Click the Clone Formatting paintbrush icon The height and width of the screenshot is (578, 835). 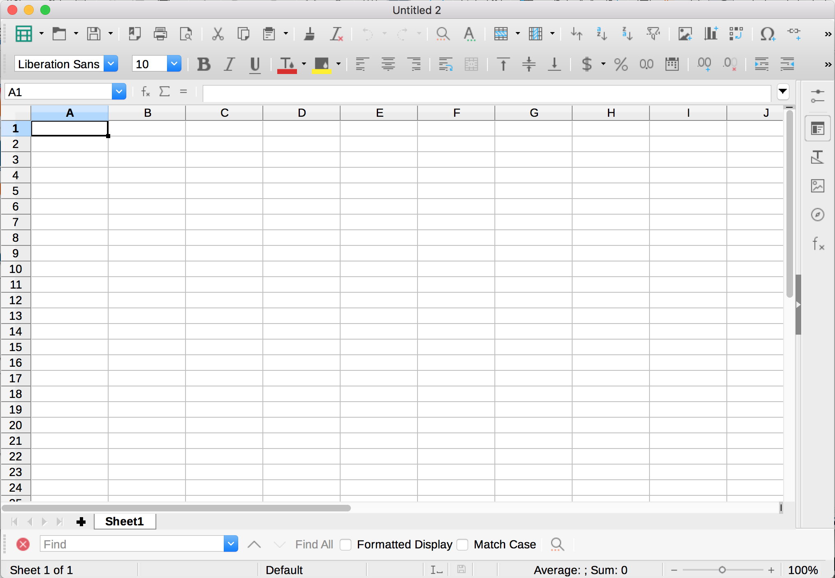(309, 34)
